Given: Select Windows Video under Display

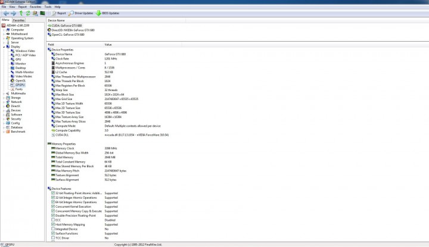Looking at the screenshot, I should [25, 51].
